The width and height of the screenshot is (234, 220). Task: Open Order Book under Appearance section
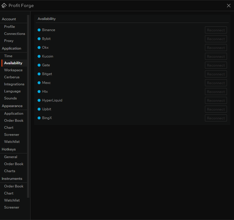click(x=14, y=121)
